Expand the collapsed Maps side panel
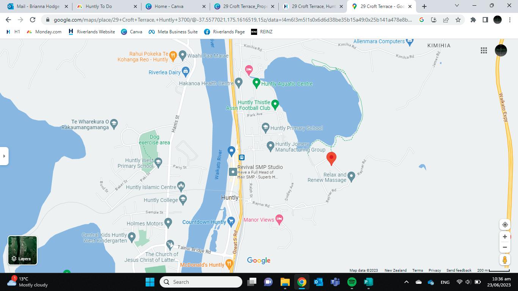The height and width of the screenshot is (291, 518). coord(4,156)
